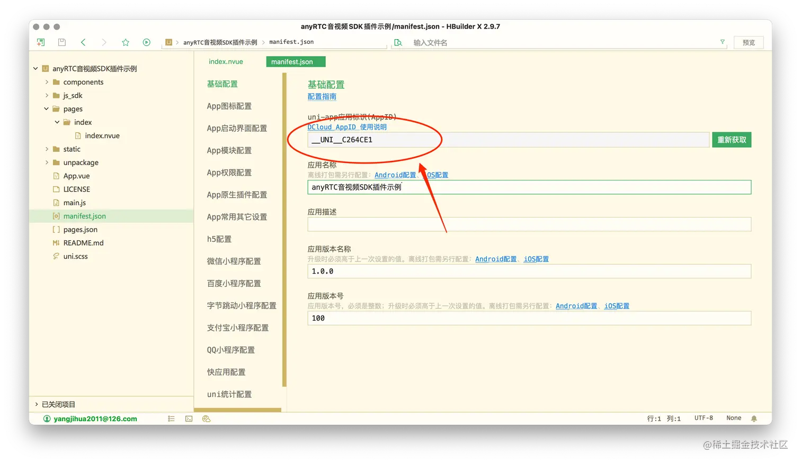
Task: Open the App图标配置 section
Action: pyautogui.click(x=229, y=106)
